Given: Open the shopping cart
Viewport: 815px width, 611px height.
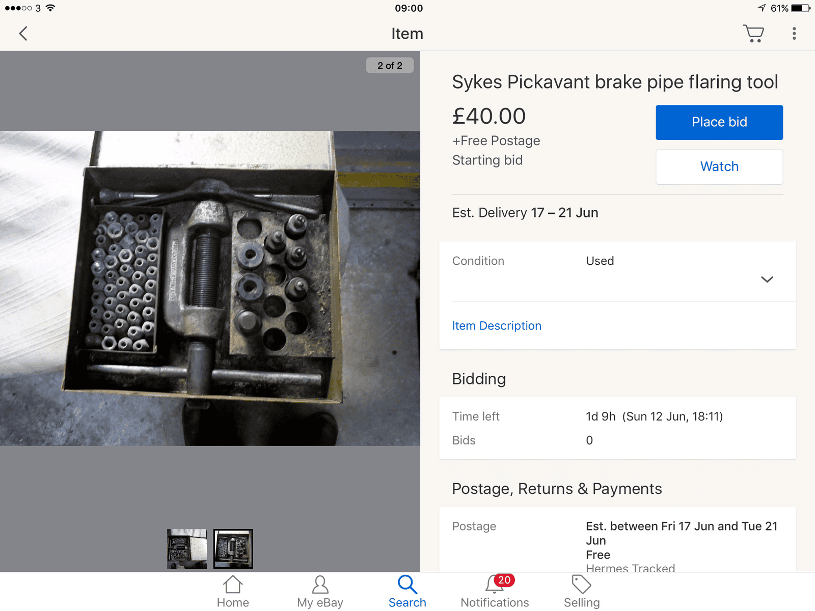Looking at the screenshot, I should pyautogui.click(x=753, y=34).
